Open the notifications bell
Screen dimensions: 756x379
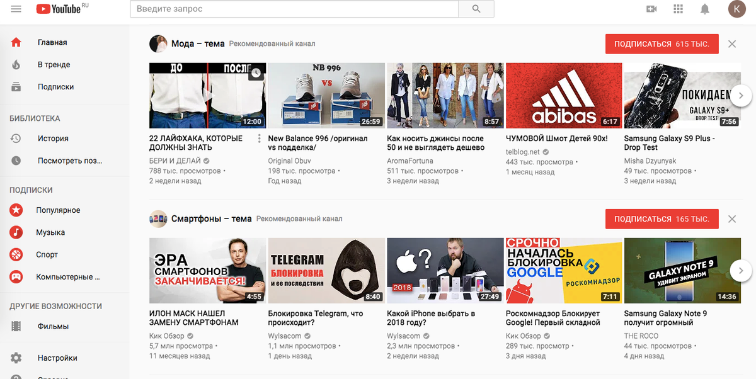(705, 9)
